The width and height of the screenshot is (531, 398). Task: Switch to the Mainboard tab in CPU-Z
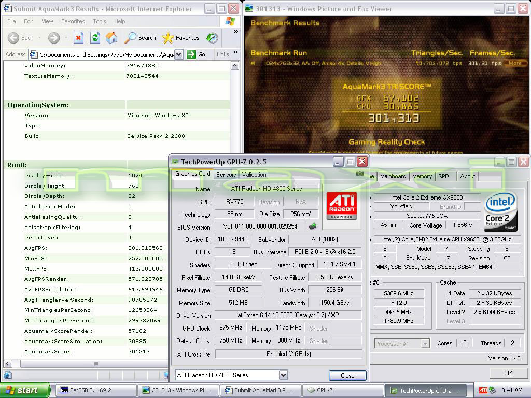(393, 176)
